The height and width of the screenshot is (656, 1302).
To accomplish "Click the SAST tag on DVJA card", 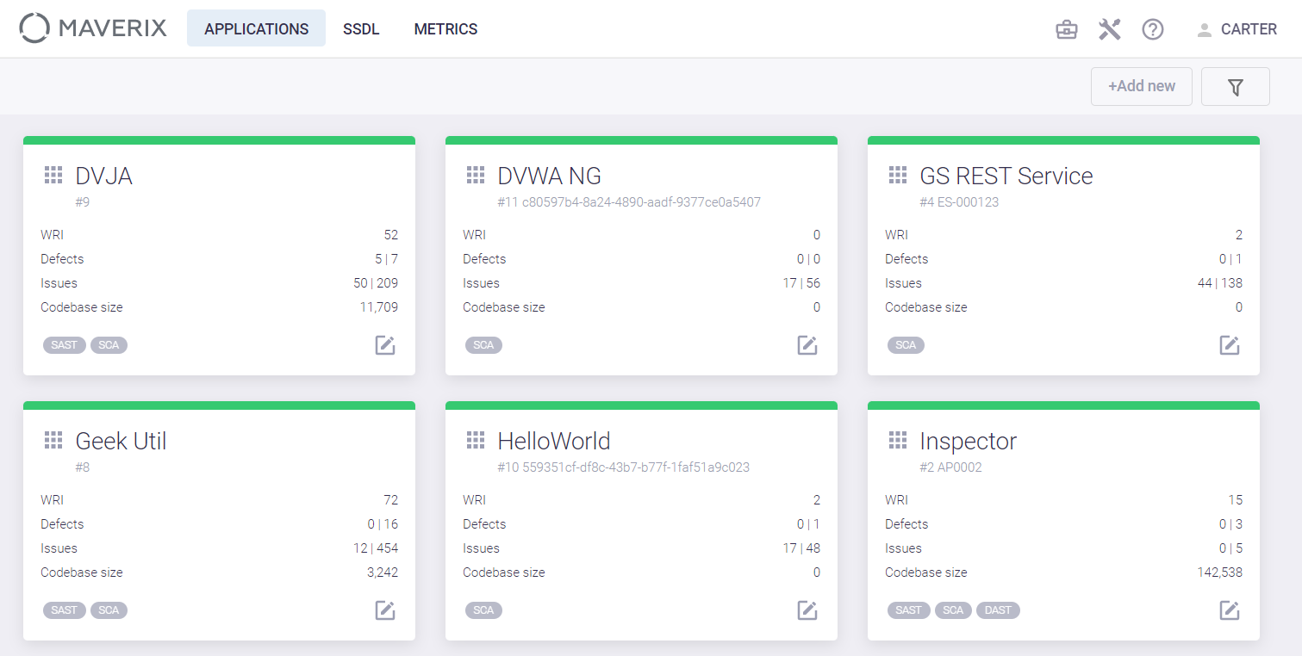I will (65, 345).
